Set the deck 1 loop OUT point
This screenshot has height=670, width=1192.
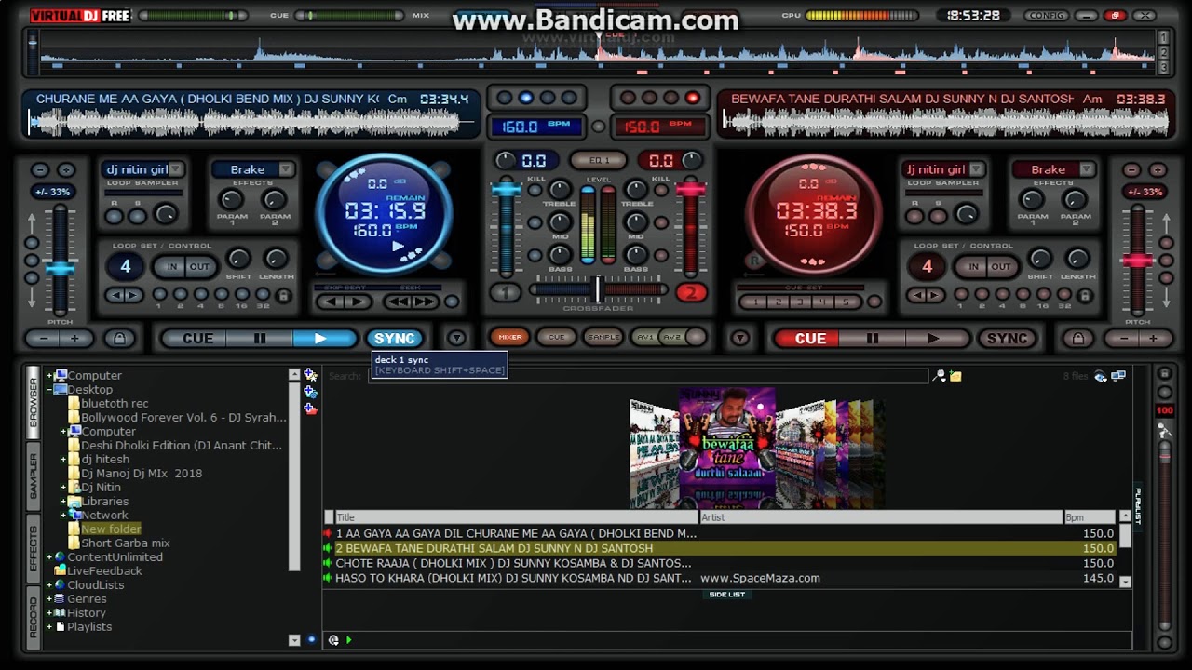(200, 266)
